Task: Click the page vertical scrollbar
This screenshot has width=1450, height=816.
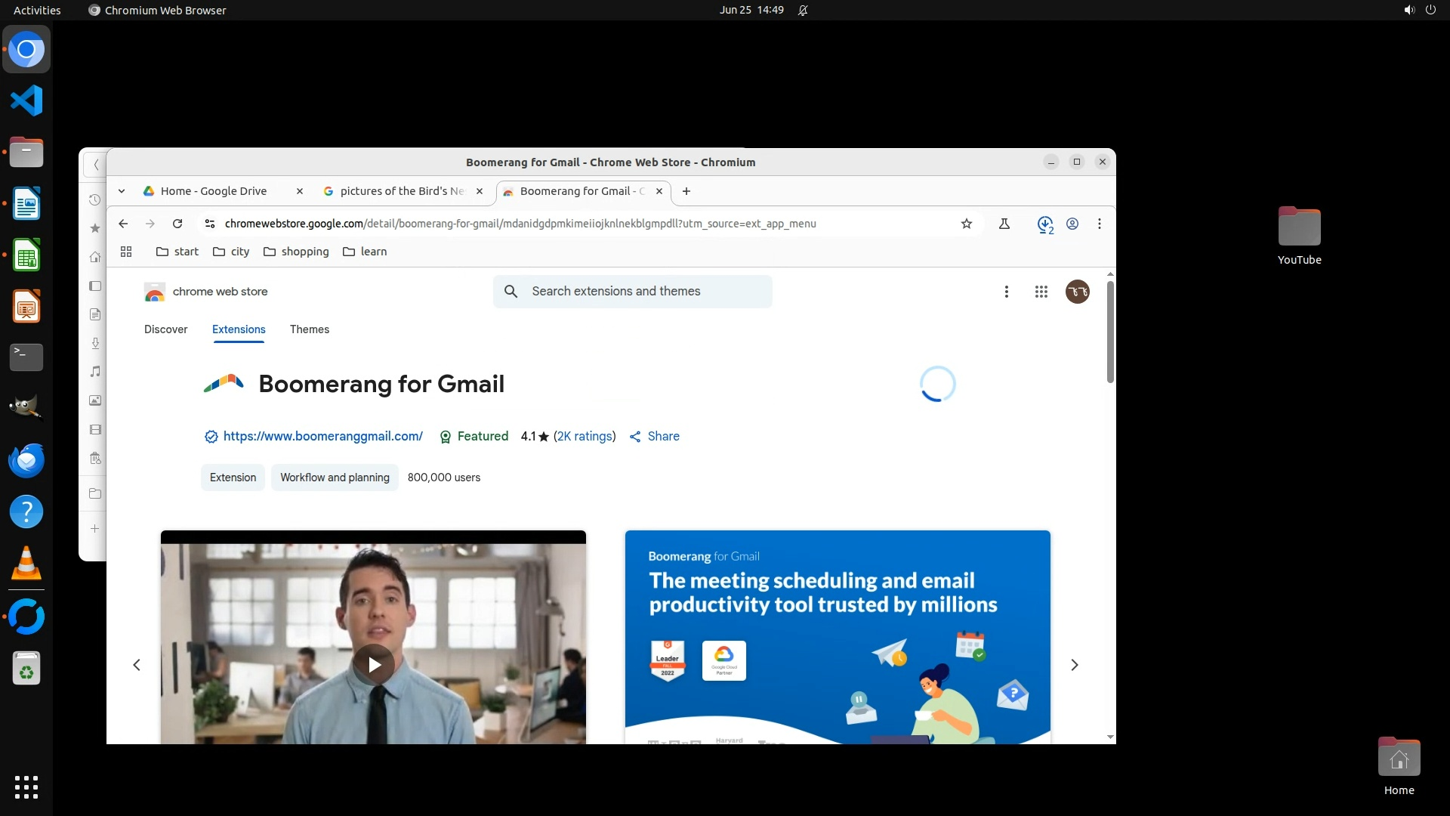Action: 1109,332
